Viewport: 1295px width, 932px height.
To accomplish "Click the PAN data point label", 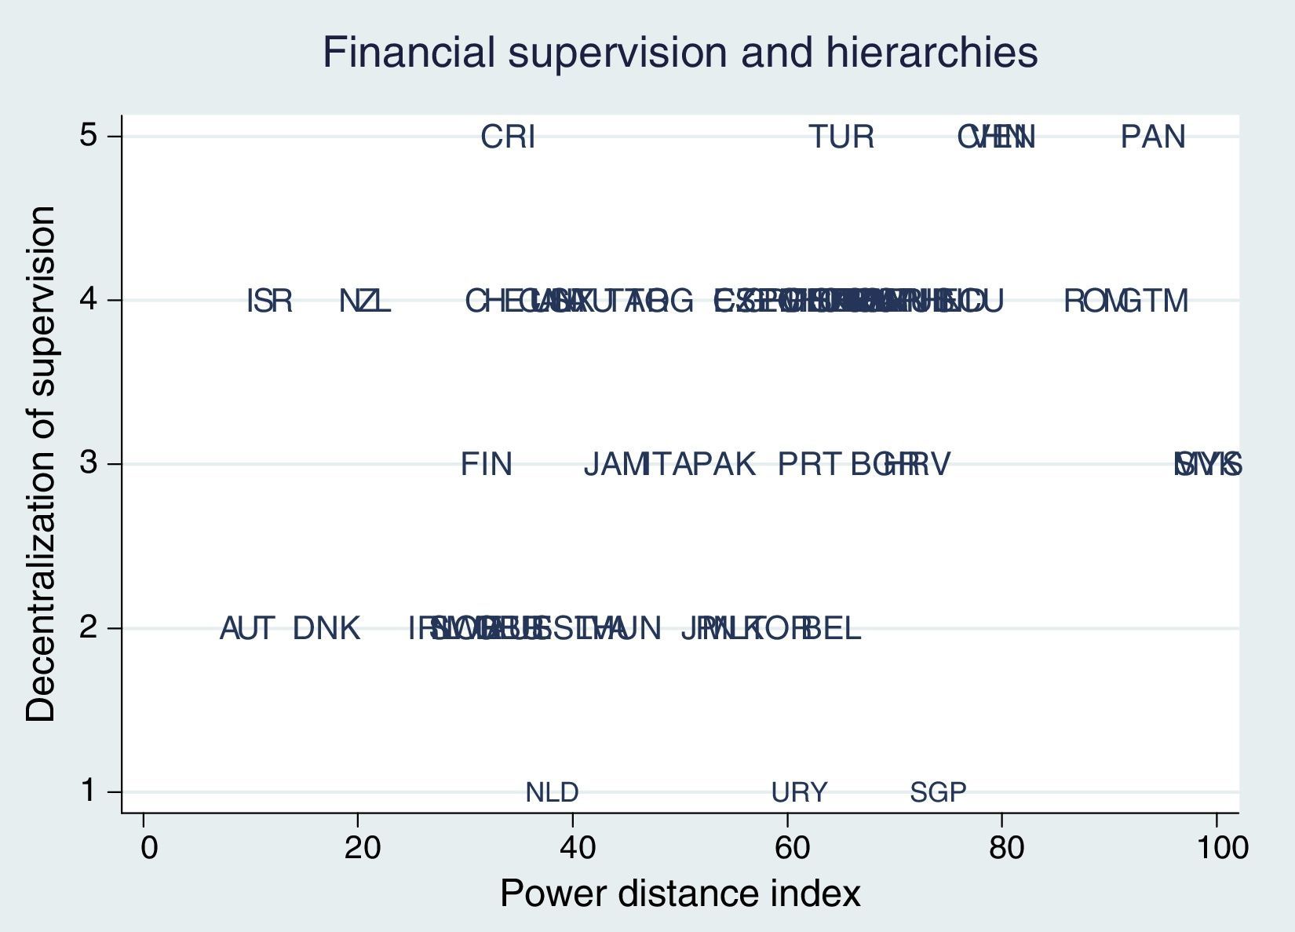I will (1152, 137).
